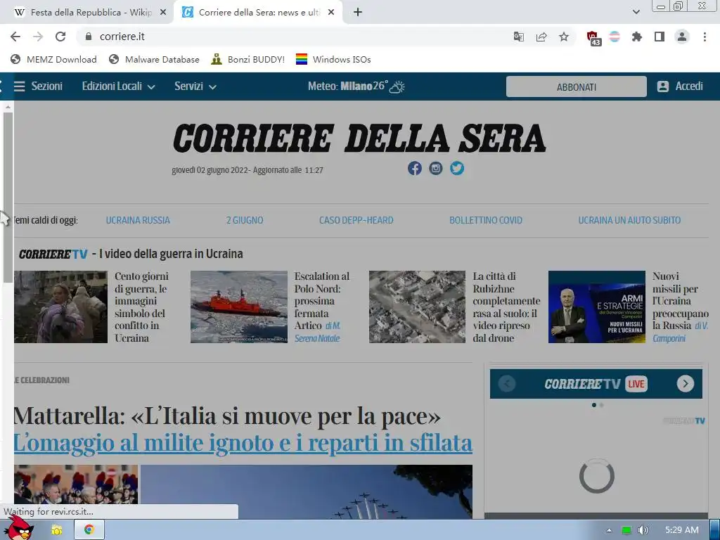Click the ABBONATI subscribe button
The image size is (720, 540).
(x=577, y=86)
